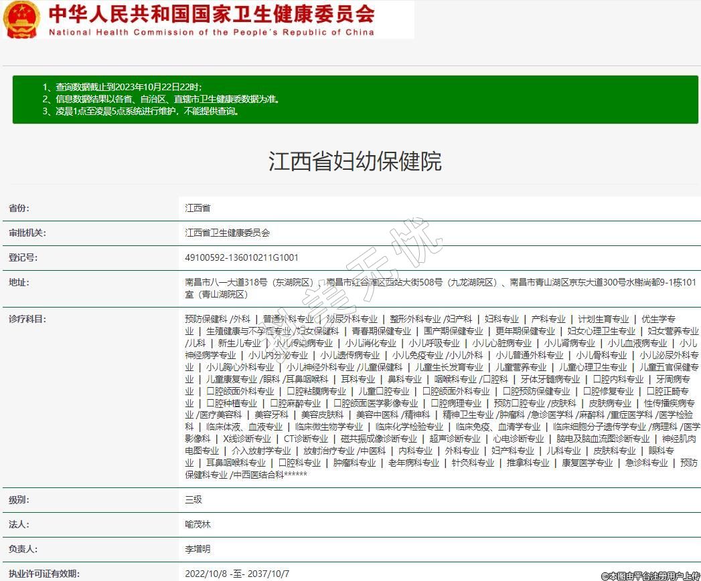The image size is (701, 581).
Task: Click the 江西省 province value
Action: coord(198,209)
